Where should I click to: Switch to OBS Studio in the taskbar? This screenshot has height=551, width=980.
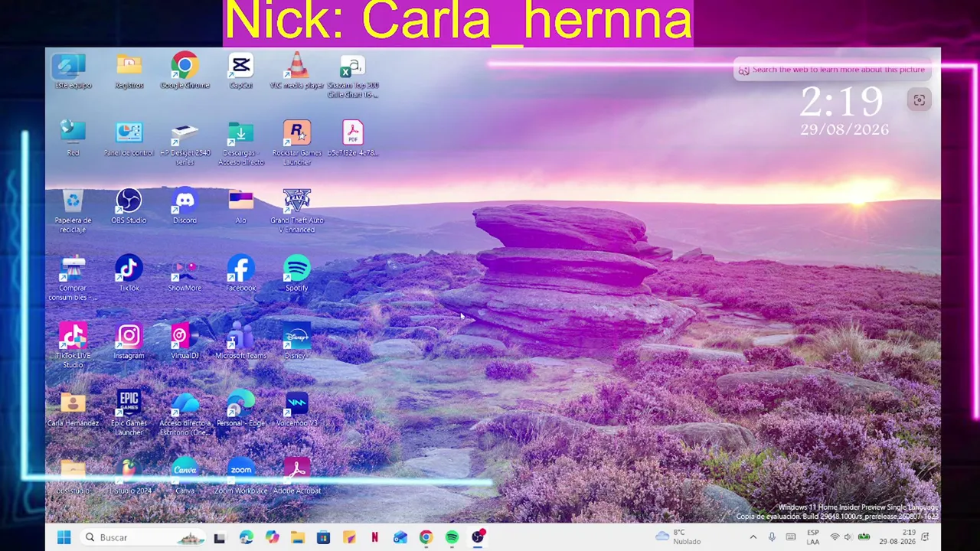point(478,537)
